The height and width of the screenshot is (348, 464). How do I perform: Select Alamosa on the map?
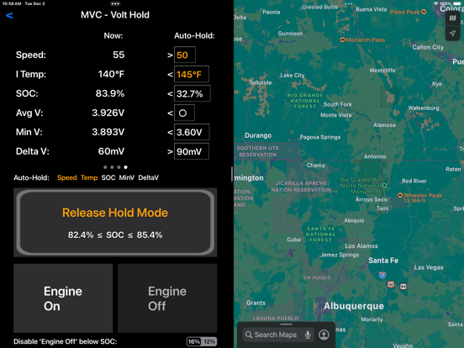384,125
